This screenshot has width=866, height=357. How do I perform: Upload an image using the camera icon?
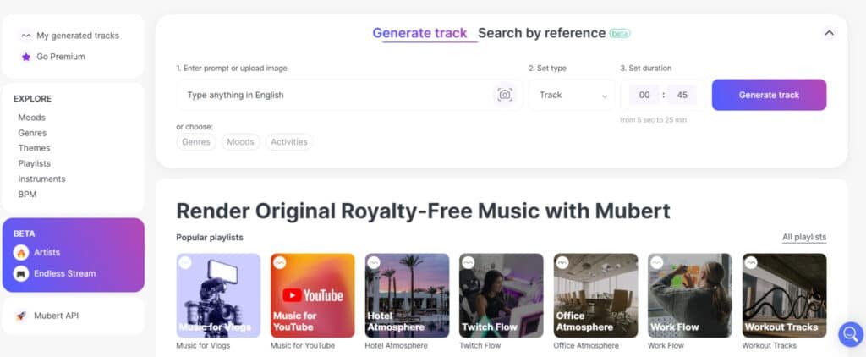(504, 95)
